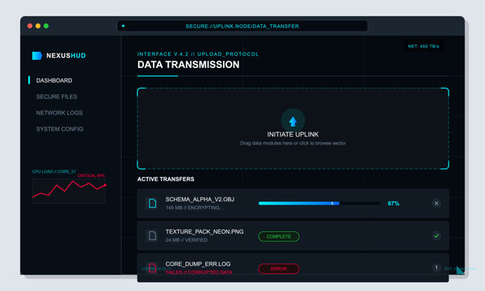Screen dimensions: 485x291
Task: Click the NET 450 TB/s indicator
Action: [424, 46]
